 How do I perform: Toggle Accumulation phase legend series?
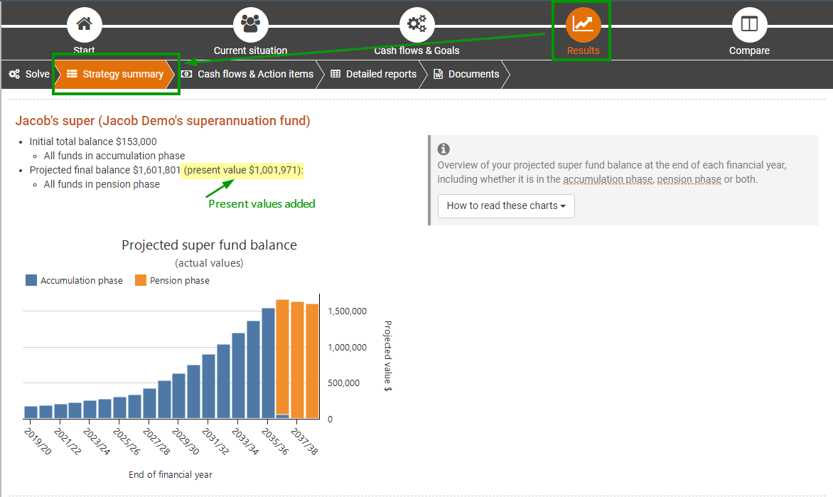point(74,281)
